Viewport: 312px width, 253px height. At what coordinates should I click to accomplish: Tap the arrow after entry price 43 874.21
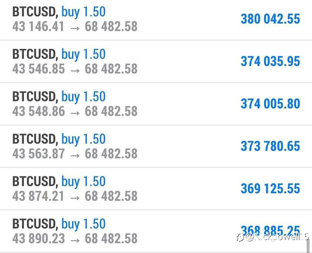click(x=75, y=198)
